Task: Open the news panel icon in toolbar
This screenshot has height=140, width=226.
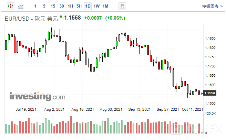Action: [122, 6]
